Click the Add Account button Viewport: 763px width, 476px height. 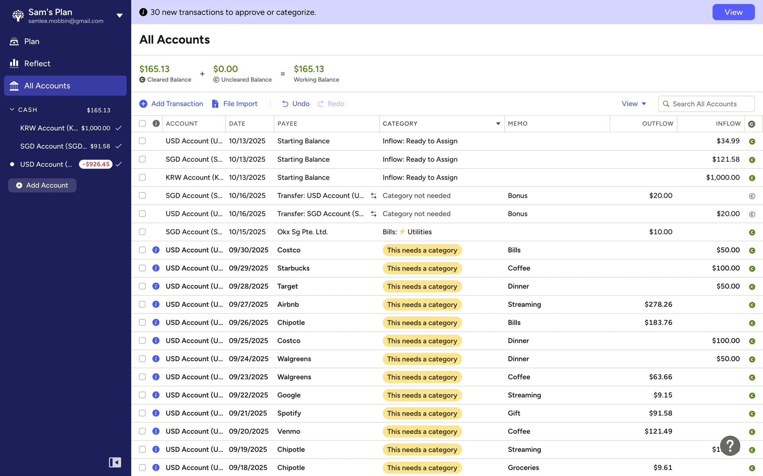pyautogui.click(x=42, y=185)
